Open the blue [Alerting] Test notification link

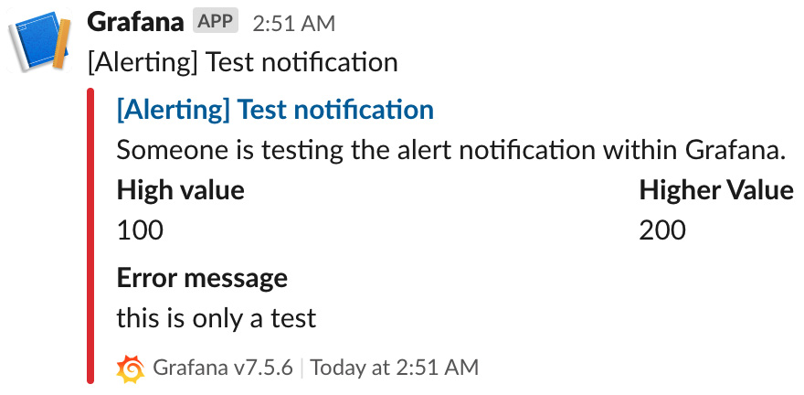click(275, 110)
